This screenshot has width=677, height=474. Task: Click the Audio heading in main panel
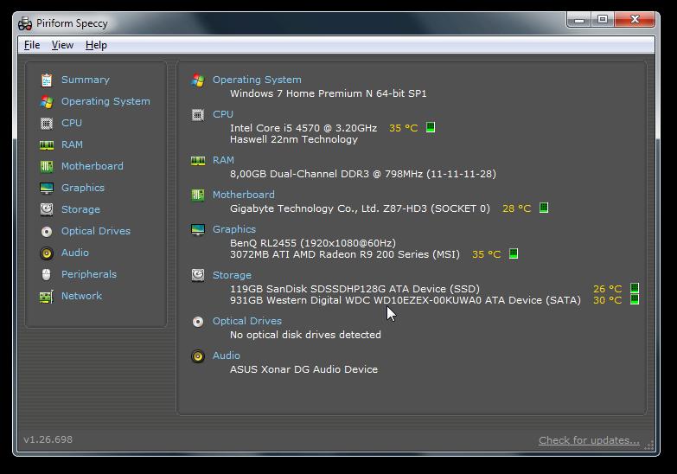point(227,355)
